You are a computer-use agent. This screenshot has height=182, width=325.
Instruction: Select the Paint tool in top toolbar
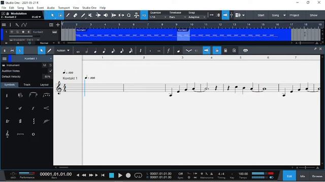coord(83,15)
